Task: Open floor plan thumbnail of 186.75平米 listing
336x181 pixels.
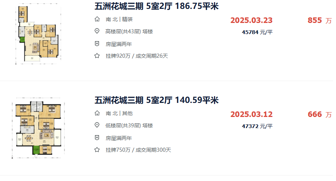Action: [38, 34]
